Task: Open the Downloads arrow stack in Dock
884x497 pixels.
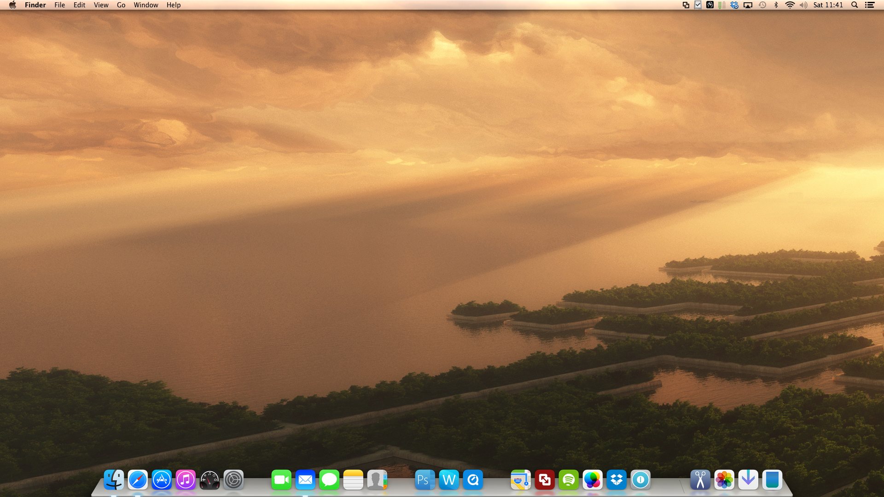Action: (x=748, y=480)
